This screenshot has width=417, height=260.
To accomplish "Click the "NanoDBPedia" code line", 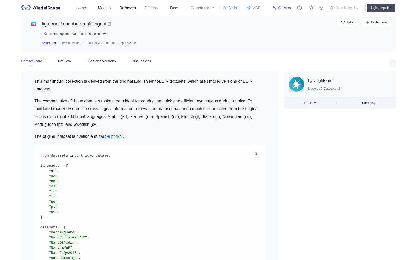I will 64,243.
